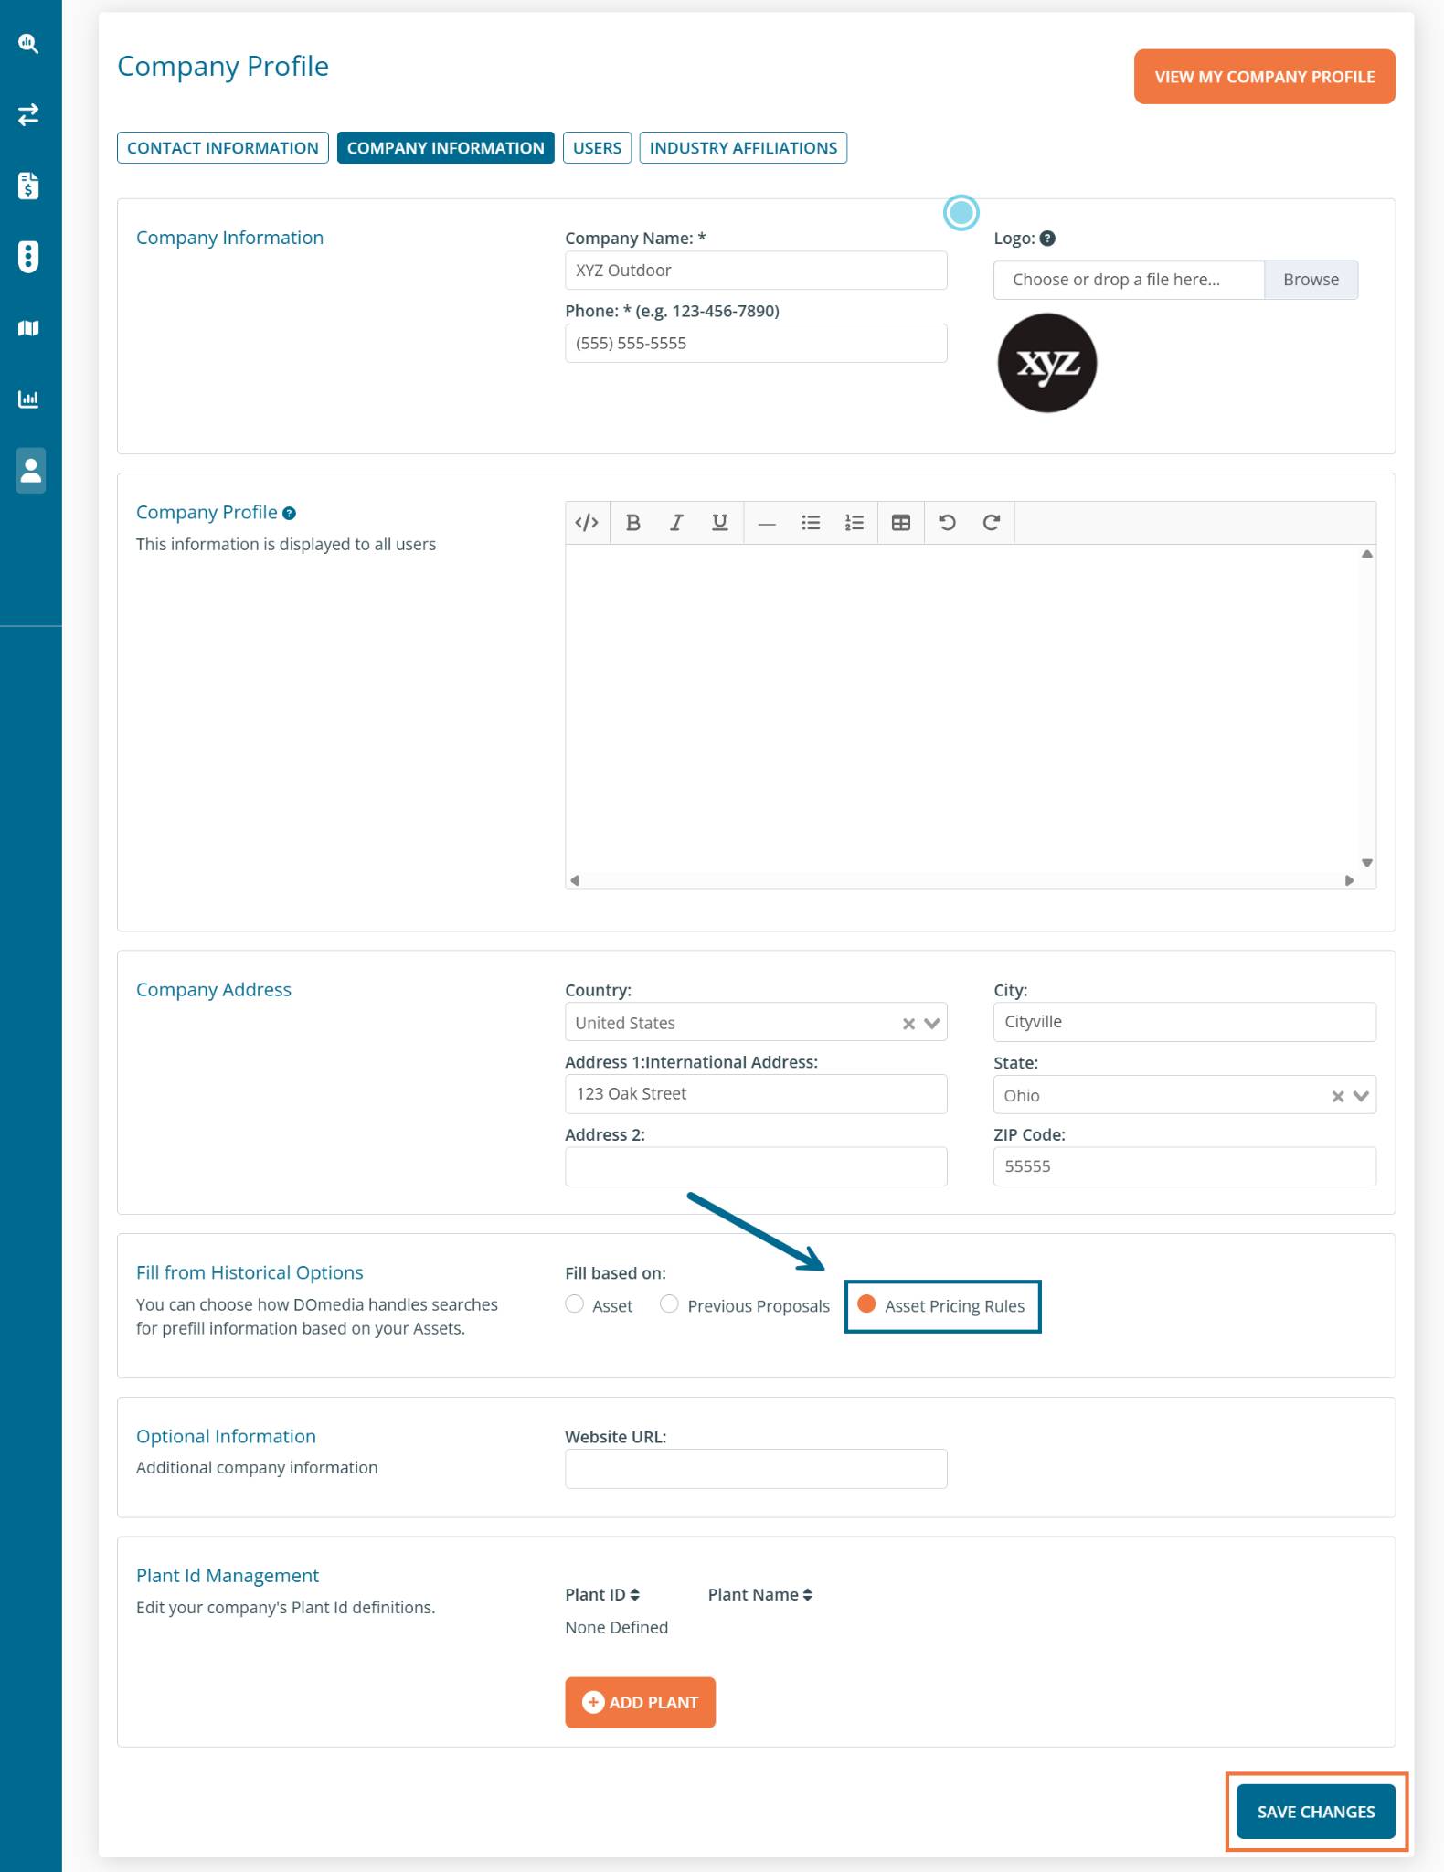Click the Add Plant button
Viewport: 1444px width, 1872px height.
pos(640,1702)
